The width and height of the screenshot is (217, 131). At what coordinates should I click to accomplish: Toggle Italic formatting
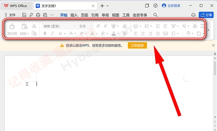(52, 33)
